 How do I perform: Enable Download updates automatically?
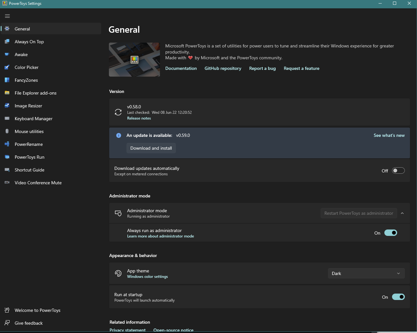[x=398, y=170]
